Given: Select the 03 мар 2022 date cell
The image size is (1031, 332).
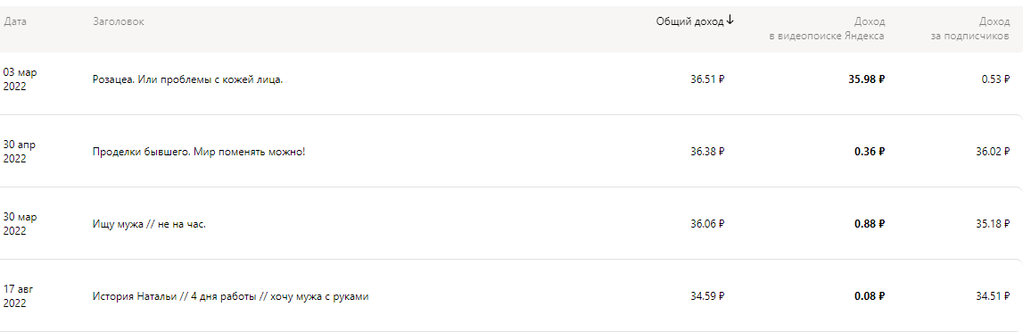Looking at the screenshot, I should tap(21, 79).
